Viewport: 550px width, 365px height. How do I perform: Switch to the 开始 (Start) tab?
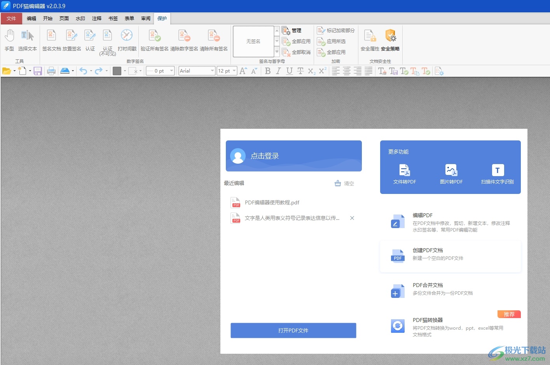coord(48,19)
